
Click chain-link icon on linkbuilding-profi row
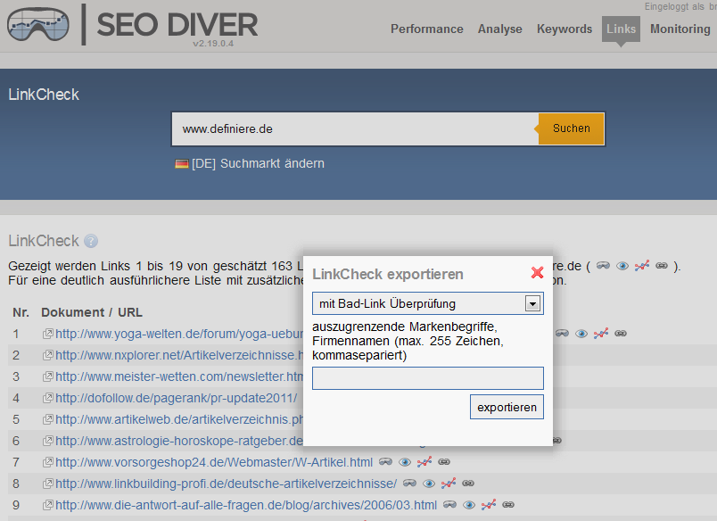click(x=468, y=483)
